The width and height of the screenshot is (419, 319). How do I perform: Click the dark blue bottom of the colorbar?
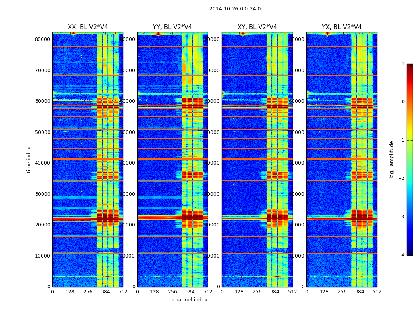pyautogui.click(x=409, y=252)
